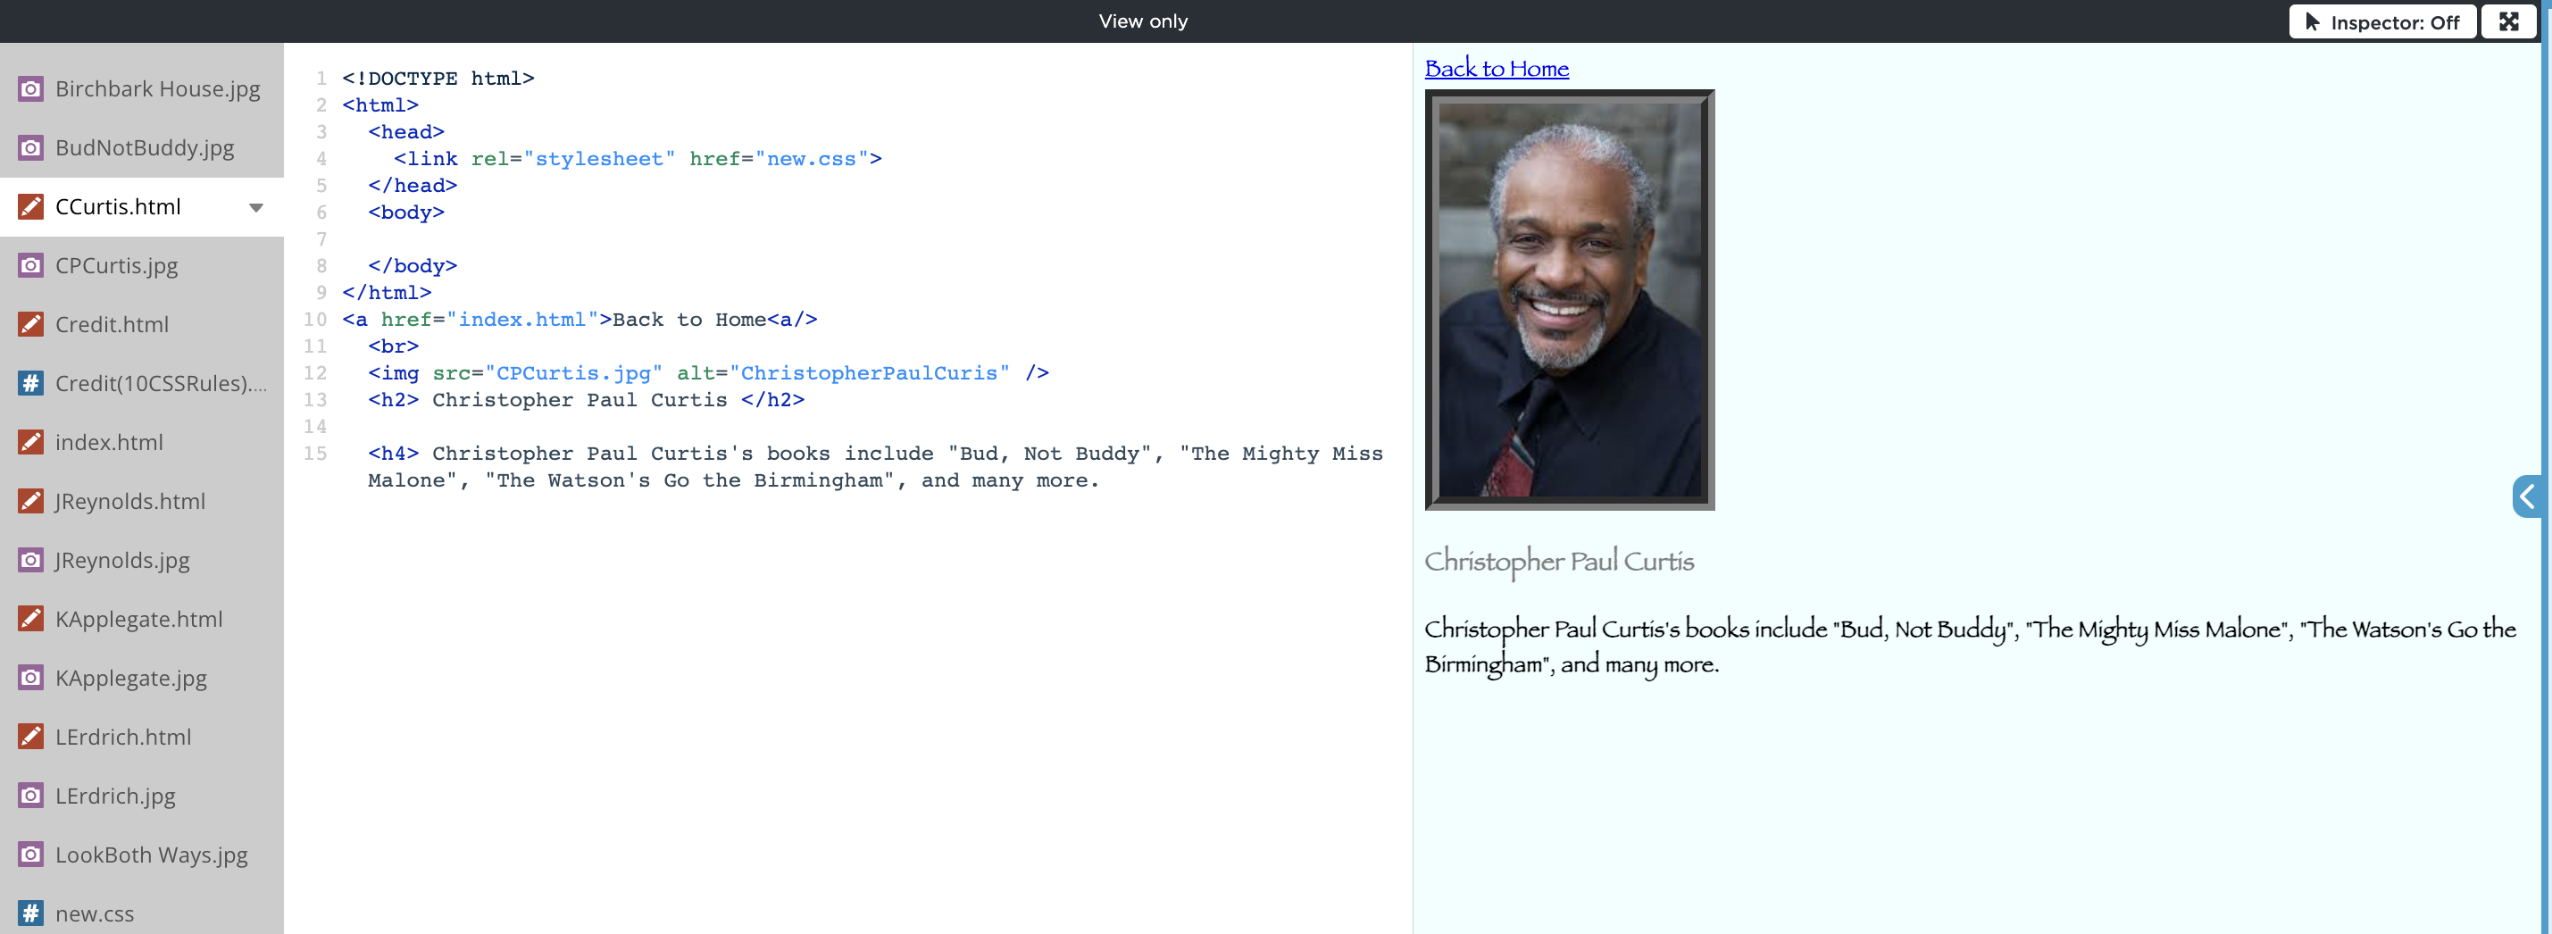
Task: Click the CCurtis.html pencil icon
Action: (30, 207)
